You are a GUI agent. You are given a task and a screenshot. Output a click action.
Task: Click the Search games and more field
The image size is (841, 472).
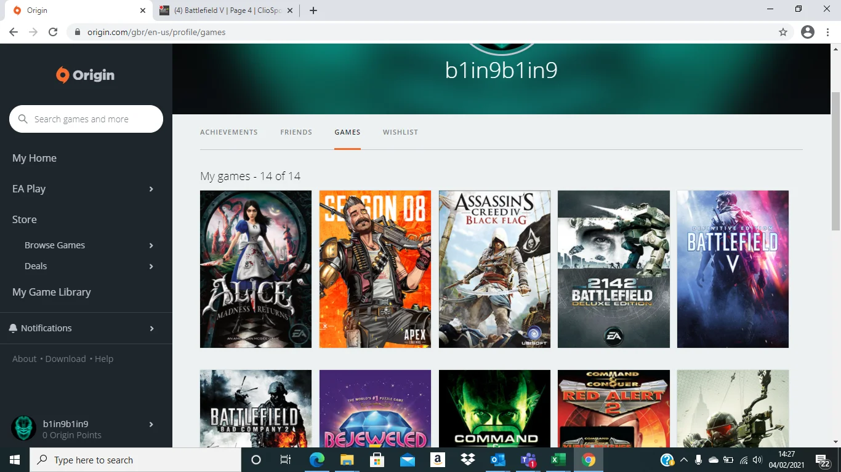86,119
